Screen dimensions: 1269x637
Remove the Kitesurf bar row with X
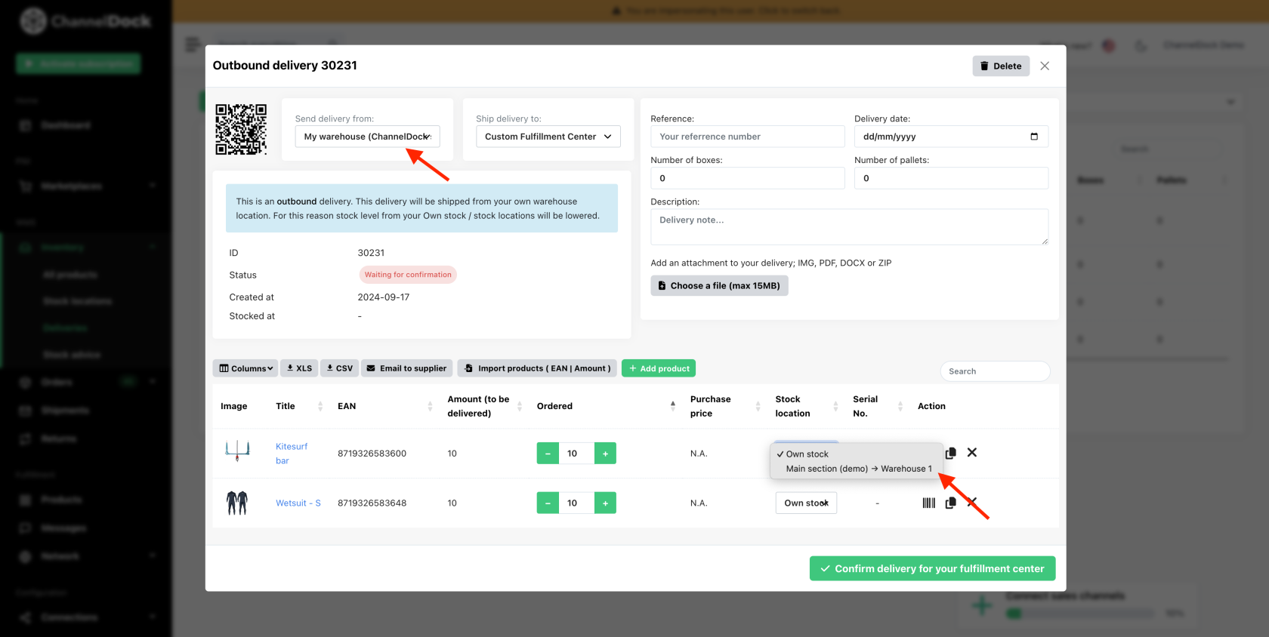tap(972, 452)
